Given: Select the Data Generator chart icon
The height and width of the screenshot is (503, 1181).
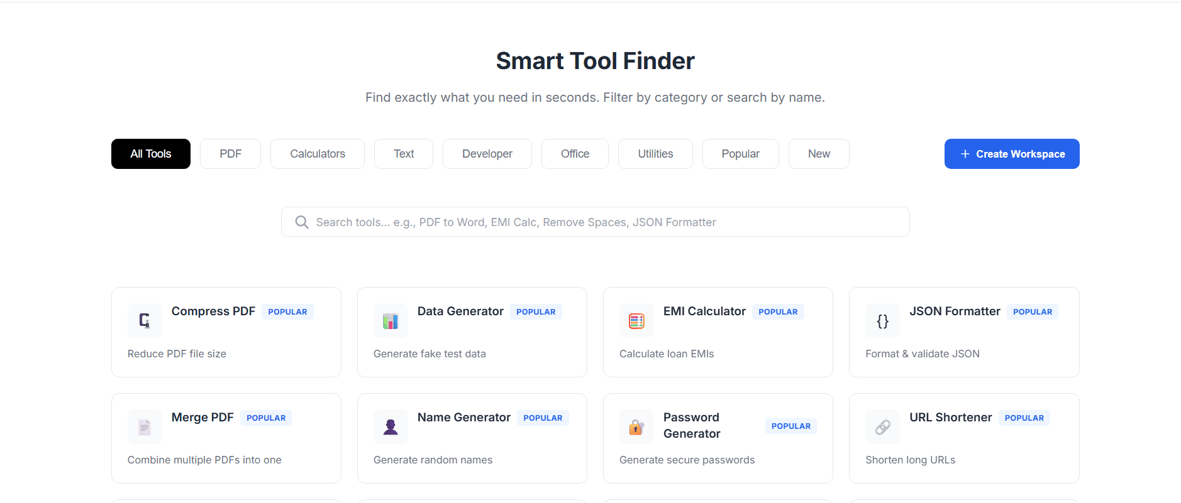Looking at the screenshot, I should click(x=391, y=320).
